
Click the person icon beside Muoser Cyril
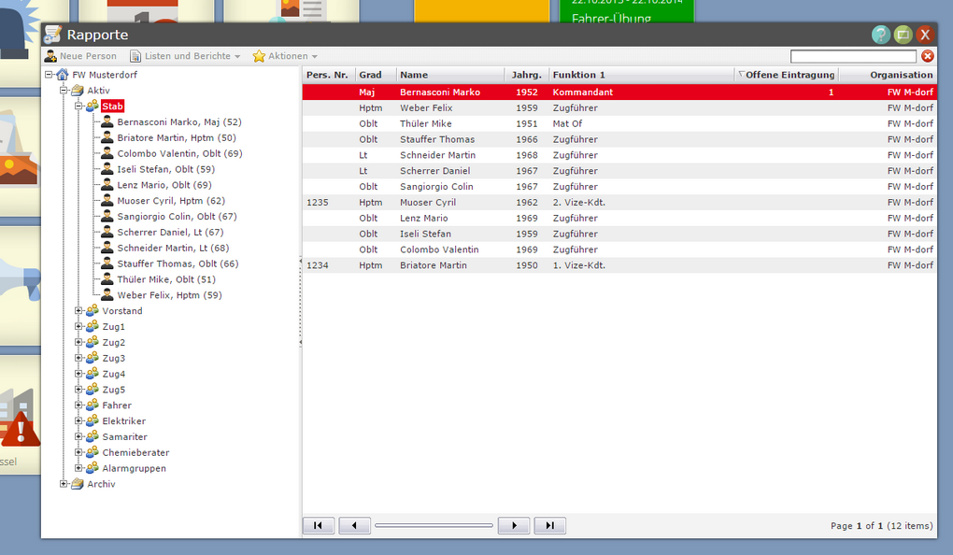point(107,201)
